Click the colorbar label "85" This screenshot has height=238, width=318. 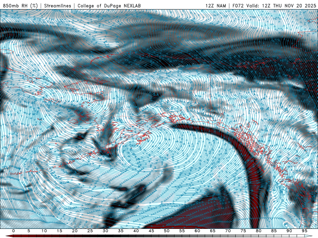click(x=274, y=231)
